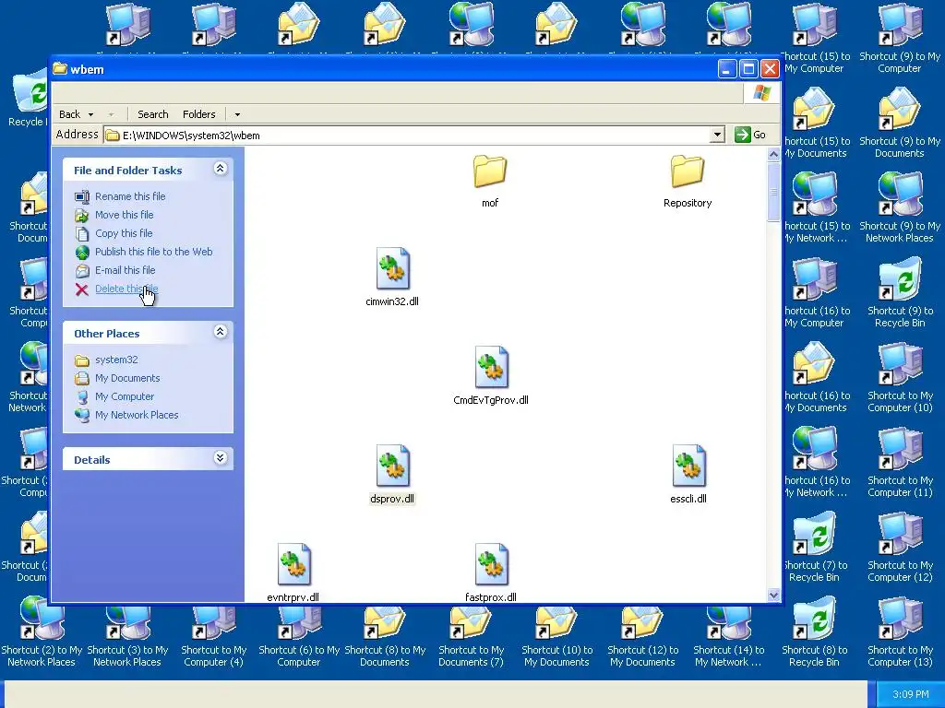This screenshot has width=945, height=708.
Task: Click the Search toolbar button
Action: pos(152,114)
